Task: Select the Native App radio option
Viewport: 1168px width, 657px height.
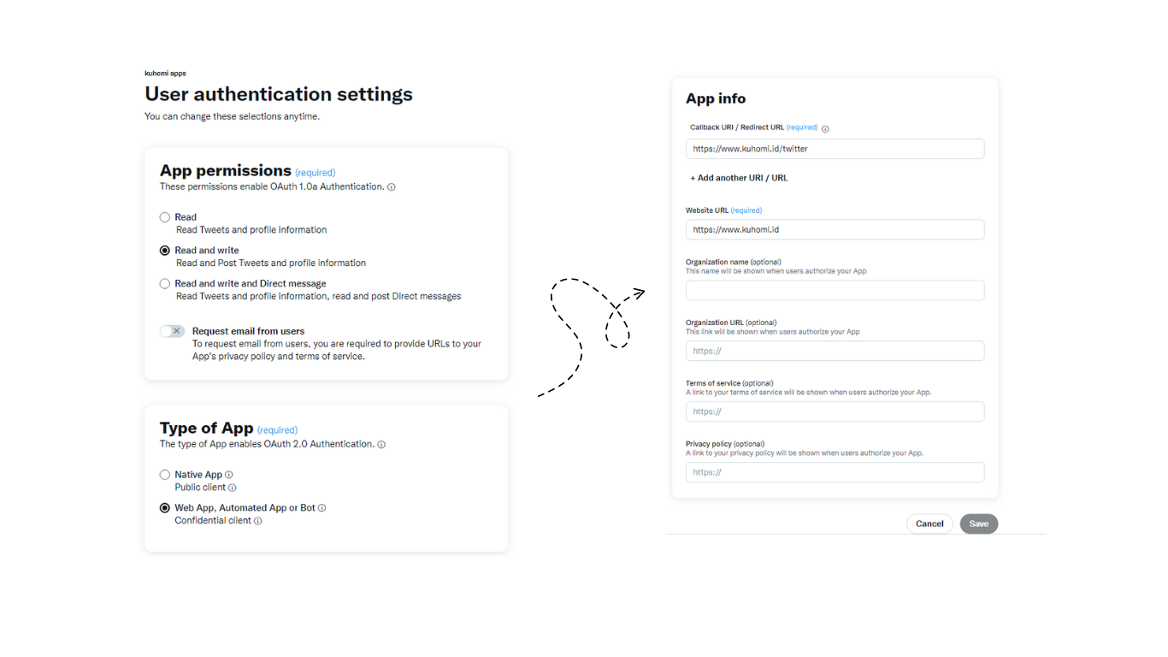Action: [x=165, y=475]
